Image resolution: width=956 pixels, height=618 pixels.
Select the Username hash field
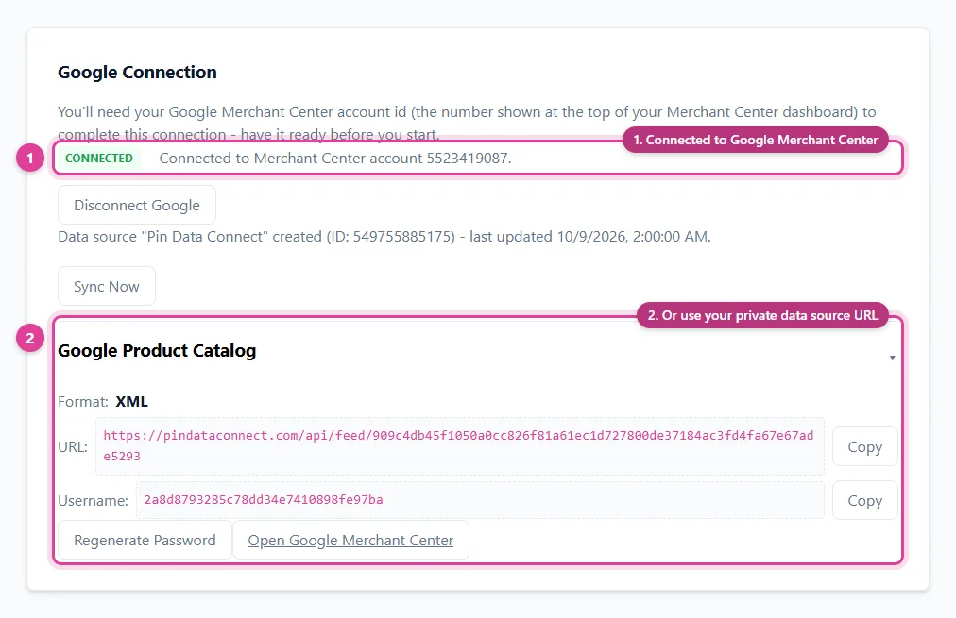[480, 500]
